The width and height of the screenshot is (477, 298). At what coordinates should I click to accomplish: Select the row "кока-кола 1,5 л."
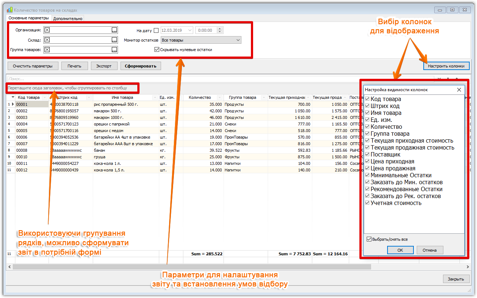coord(126,170)
